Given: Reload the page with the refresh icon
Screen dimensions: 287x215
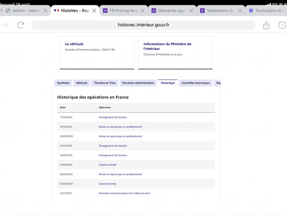Looking at the screenshot, I should 20,25.
